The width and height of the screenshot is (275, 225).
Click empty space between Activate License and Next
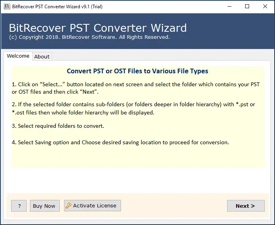(x=173, y=206)
